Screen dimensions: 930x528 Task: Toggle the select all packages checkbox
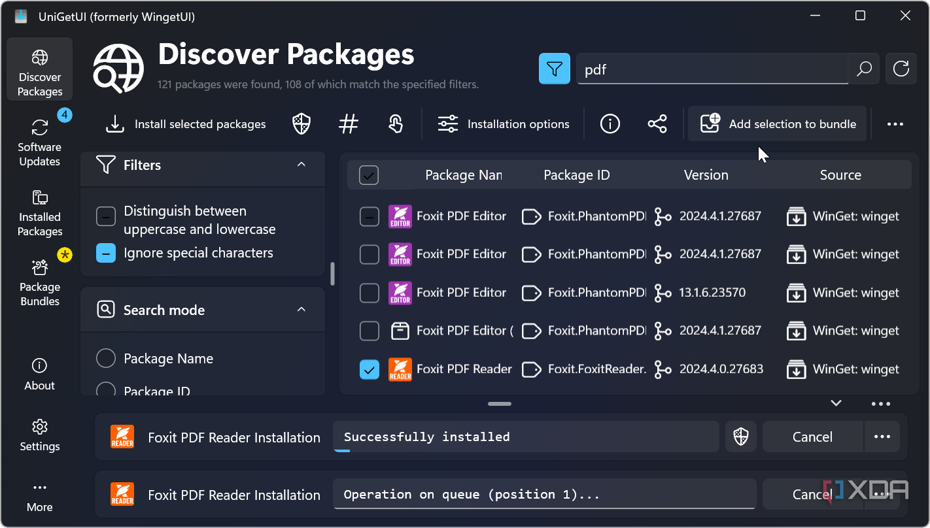tap(369, 175)
